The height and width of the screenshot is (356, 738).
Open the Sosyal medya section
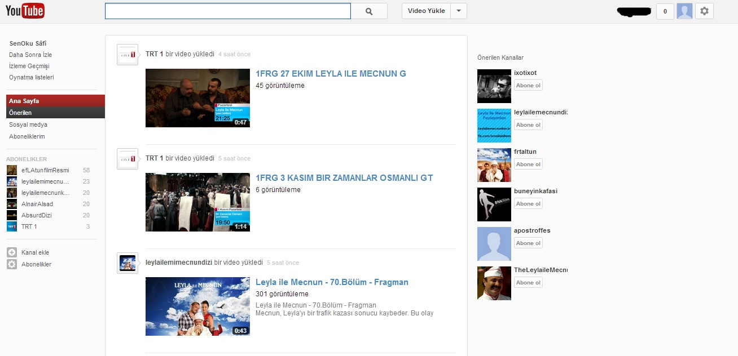pyautogui.click(x=28, y=124)
